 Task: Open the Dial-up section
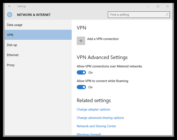pos(38,45)
